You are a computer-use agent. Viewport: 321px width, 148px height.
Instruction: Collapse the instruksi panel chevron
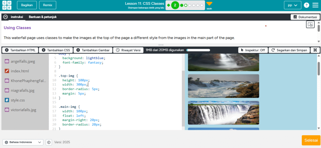tap(5, 17)
